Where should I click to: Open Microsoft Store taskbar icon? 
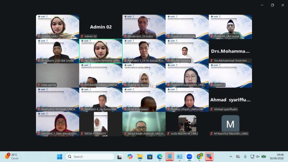150,157
